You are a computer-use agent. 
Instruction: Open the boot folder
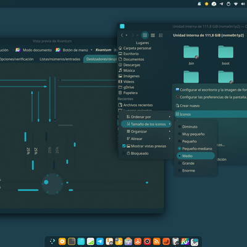[225, 55]
